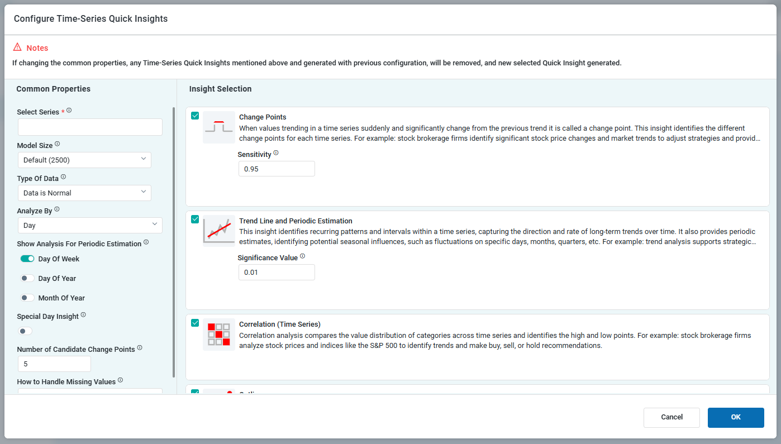Click info icon next to Special Day Insight
Screen dimensions: 781x444
[83, 315]
